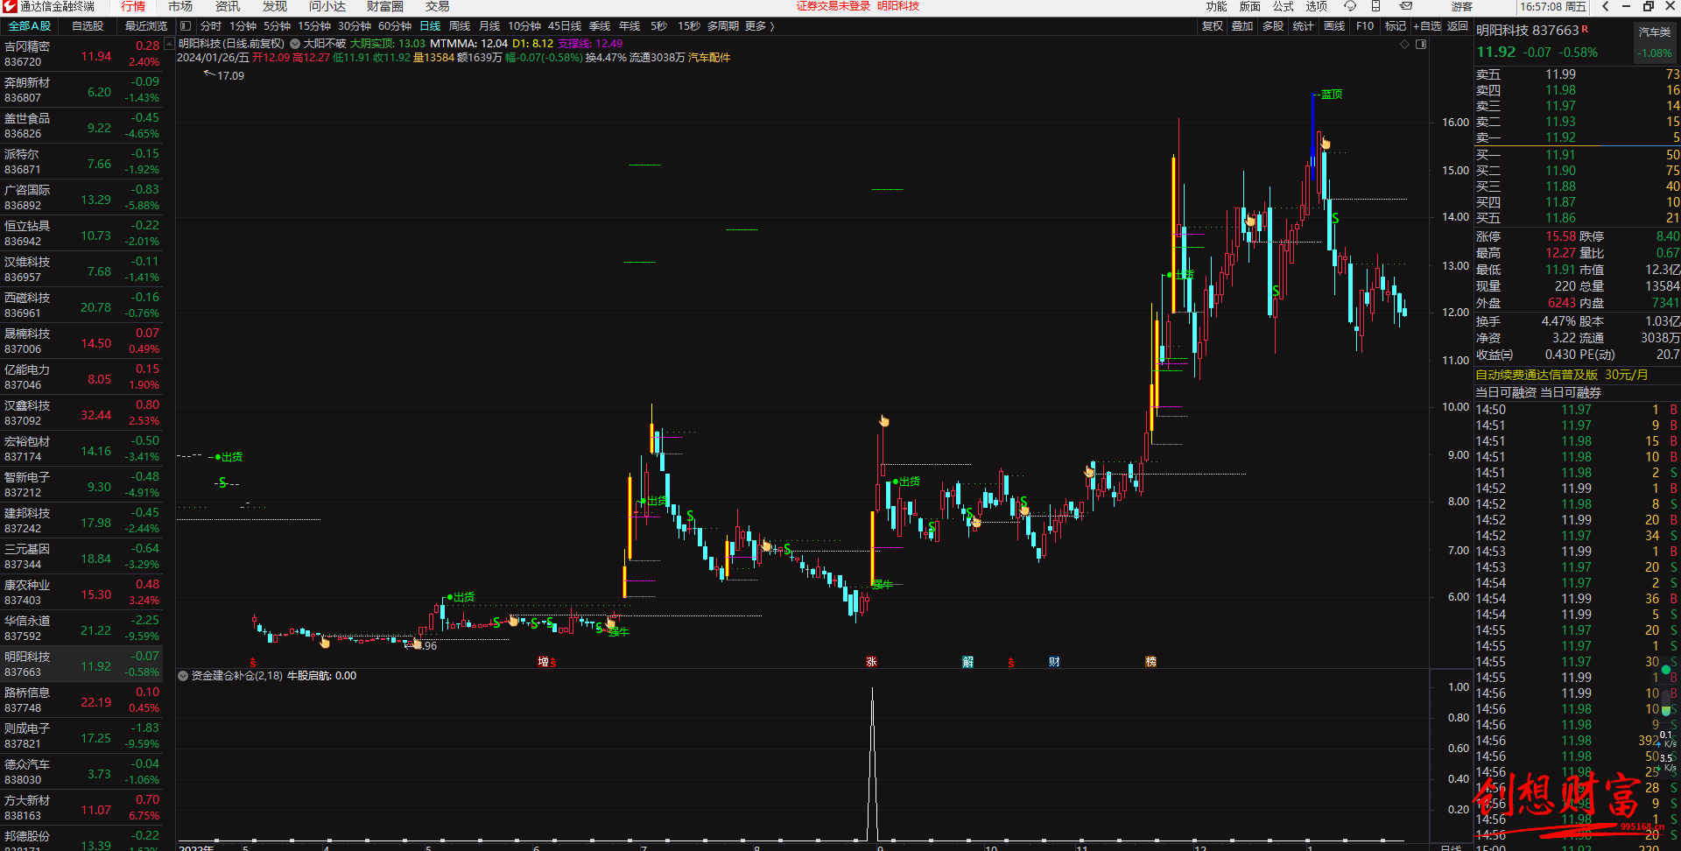Open the 复权 adjustment dropdown
Screen dimensions: 1681x851
pyautogui.click(x=1213, y=26)
